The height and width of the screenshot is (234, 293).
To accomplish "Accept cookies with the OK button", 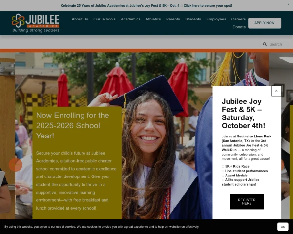I will [x=283, y=227].
